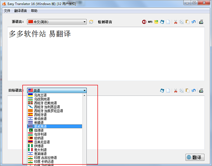The height and width of the screenshot is (166, 212).
Task: Clear source text with the new-document icon
Action: pyautogui.click(x=168, y=22)
